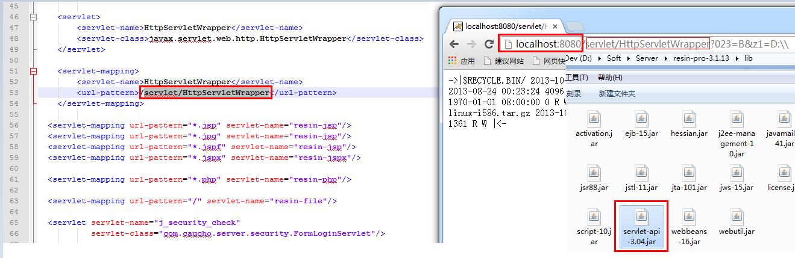Expand the arrow after resin-pro-3.1.13 breadcrumb
Viewport: 795px width, 258px height.
(737, 58)
